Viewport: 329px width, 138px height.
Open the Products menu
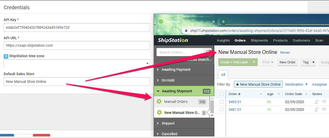coord(280,40)
